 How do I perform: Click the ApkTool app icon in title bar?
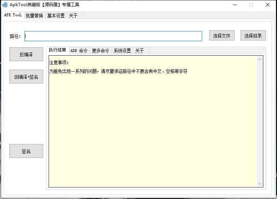pyautogui.click(x=5, y=5)
